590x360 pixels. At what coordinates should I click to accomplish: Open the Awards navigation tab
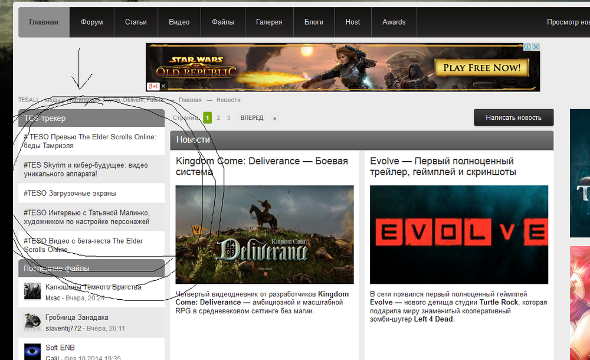(394, 22)
